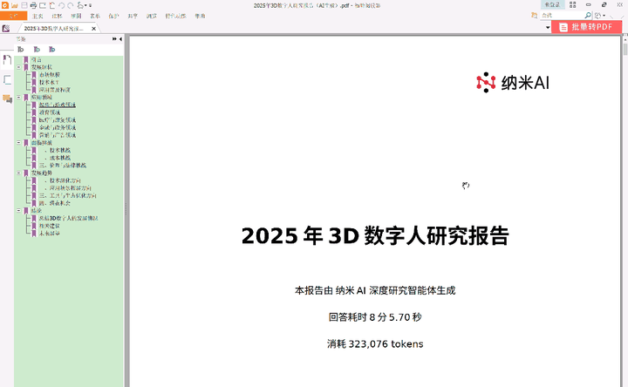Viewport: 628px width, 387px height.
Task: Open the 共享 Share ribbon tab
Action: [133, 16]
